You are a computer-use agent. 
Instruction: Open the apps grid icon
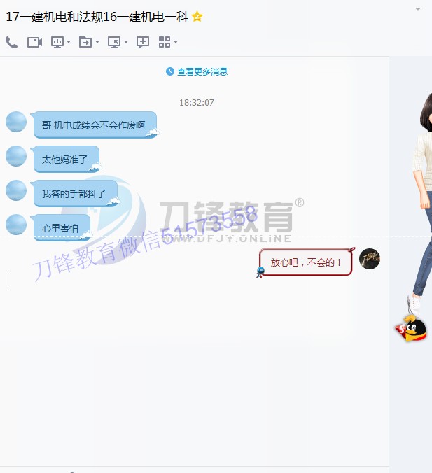point(165,42)
